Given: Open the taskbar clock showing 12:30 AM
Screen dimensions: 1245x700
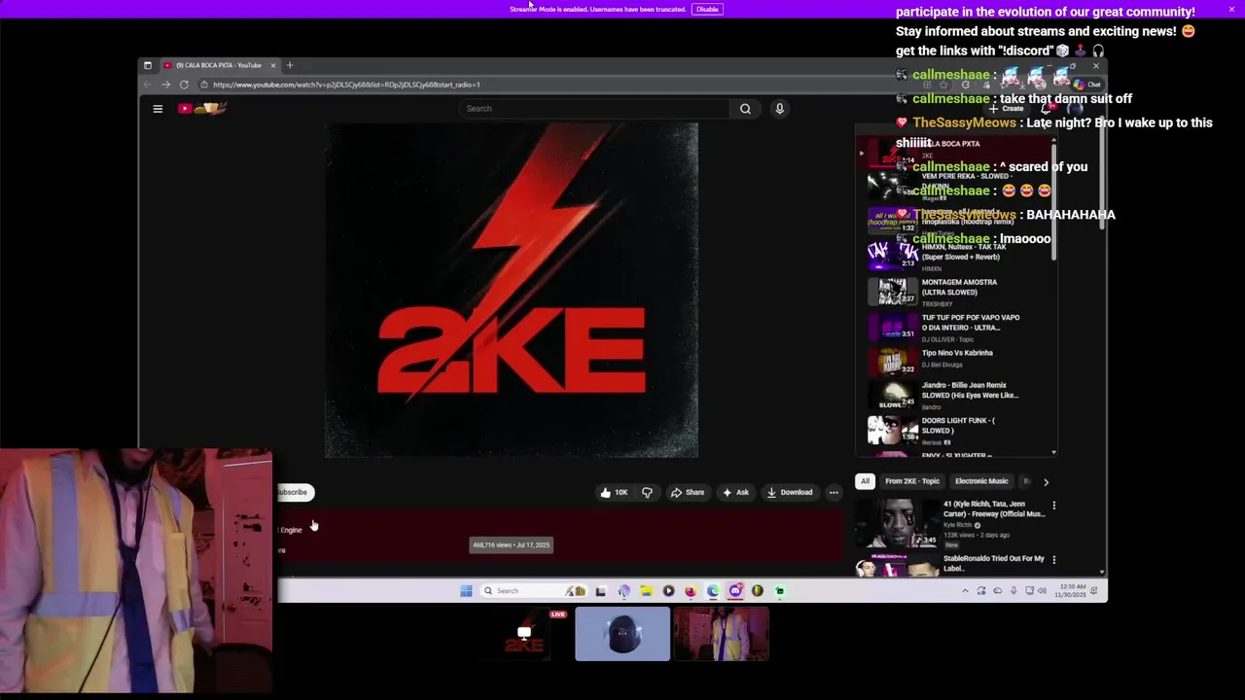Looking at the screenshot, I should point(1071,591).
